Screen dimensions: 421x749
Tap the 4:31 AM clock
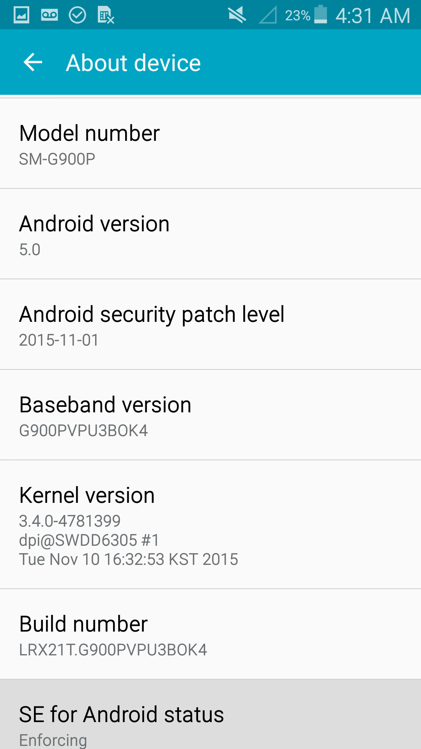(373, 16)
